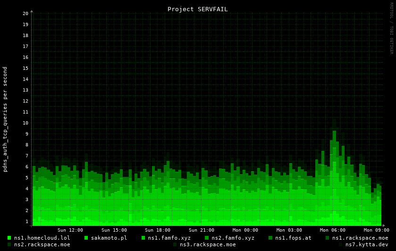The height and width of the screenshot is (251, 396).
Task: Click the 10 value on the y-axis
Action: pyautogui.click(x=25, y=123)
